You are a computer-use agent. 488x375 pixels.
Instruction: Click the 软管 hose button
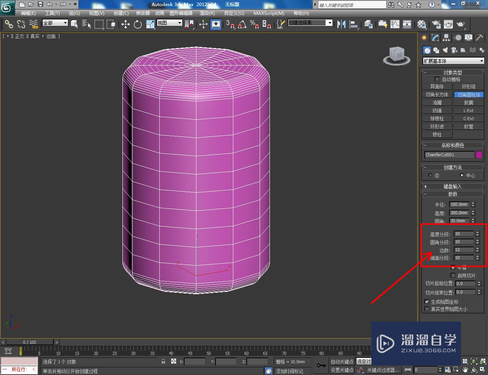(x=469, y=127)
